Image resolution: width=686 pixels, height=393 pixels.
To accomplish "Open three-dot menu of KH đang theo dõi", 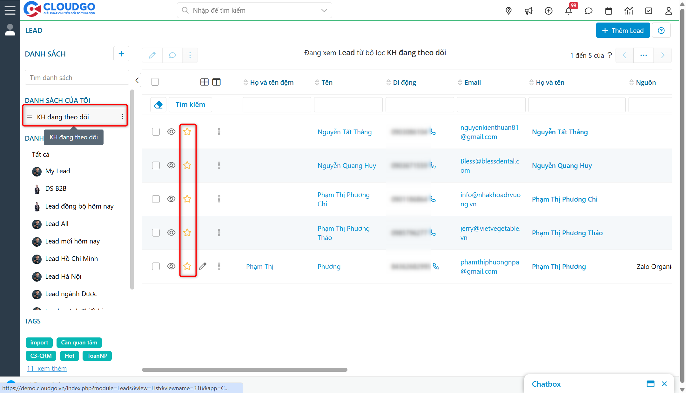I will click(122, 117).
